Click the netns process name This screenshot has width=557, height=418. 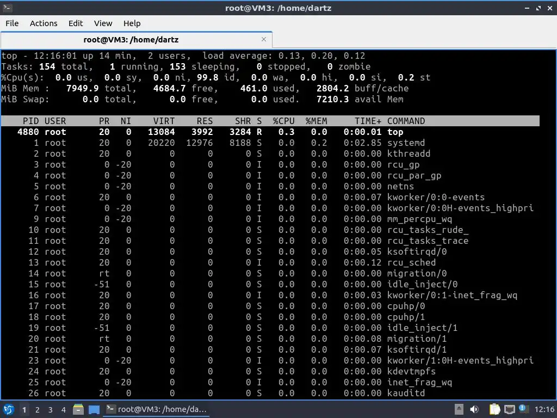[x=400, y=187]
